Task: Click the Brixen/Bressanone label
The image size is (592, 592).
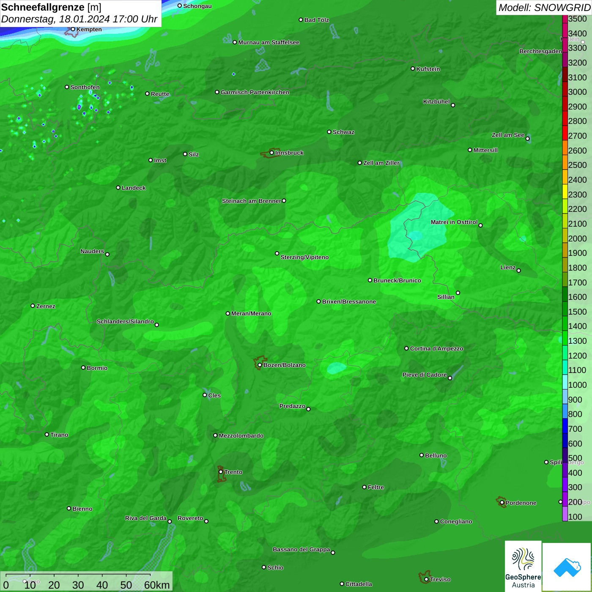Action: 349,301
